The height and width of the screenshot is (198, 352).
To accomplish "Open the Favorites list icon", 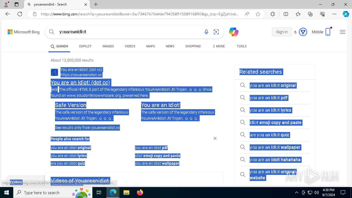I will pos(298,14).
